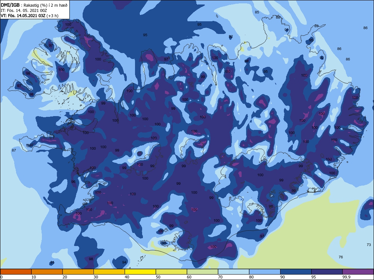The height and width of the screenshot is (280, 374).
Task: Click the amber 20–30 legend swatch
Action: click(78, 272)
